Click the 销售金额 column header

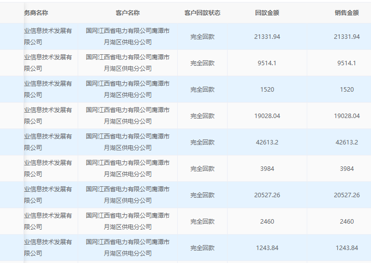point(347,13)
